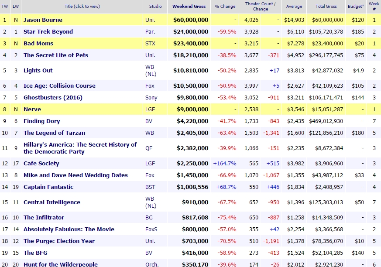The height and width of the screenshot is (267, 381).
Task: Open Mike and Dave Need Wedding Dates
Action: tap(76, 175)
